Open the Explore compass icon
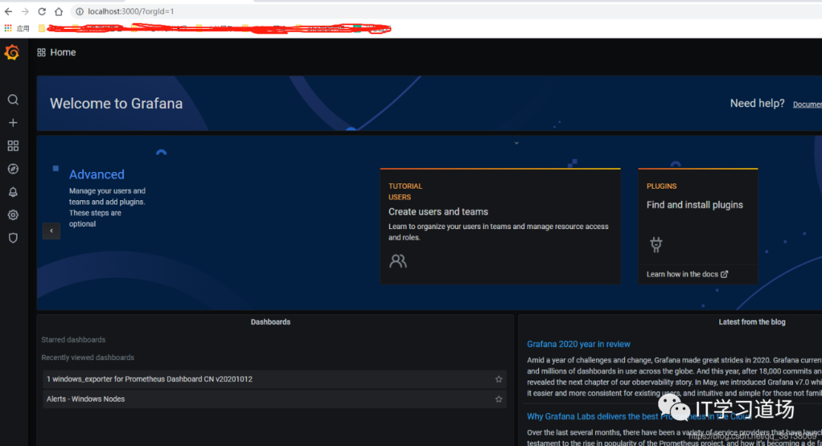822x446 pixels. (13, 169)
